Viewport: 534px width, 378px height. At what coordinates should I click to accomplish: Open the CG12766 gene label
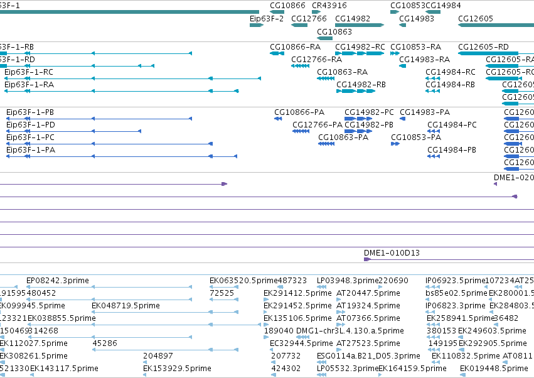click(x=309, y=18)
